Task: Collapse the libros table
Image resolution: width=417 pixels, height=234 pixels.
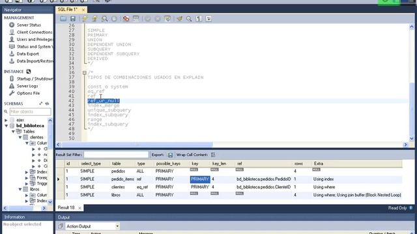Action: (x=20, y=189)
